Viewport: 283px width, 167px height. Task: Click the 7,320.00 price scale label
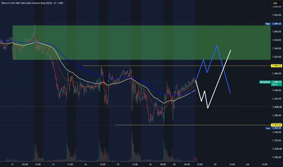[x=277, y=141]
